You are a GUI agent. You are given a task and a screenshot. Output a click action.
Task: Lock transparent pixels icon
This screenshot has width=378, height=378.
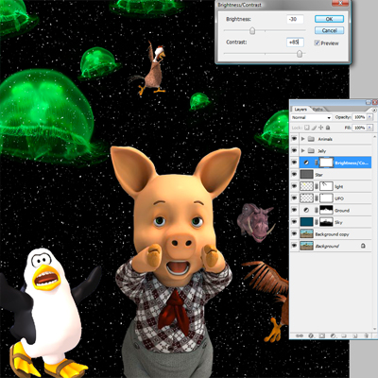[306, 128]
